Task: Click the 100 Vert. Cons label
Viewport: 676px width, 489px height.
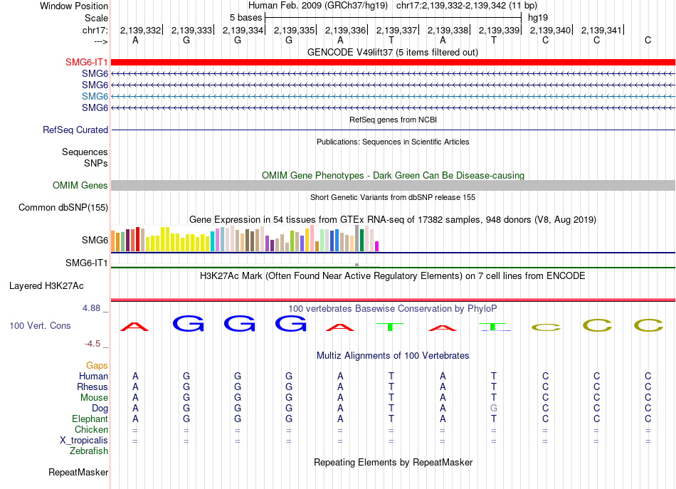Action: tap(40, 325)
